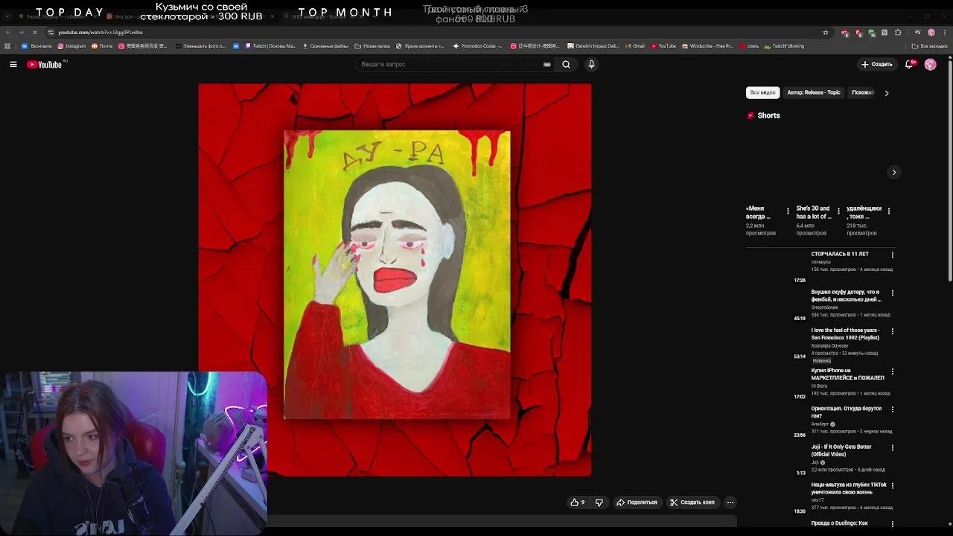Open video 'Наци-альтуха из глубин TikTok'
The width and height of the screenshot is (953, 536).
(849, 488)
